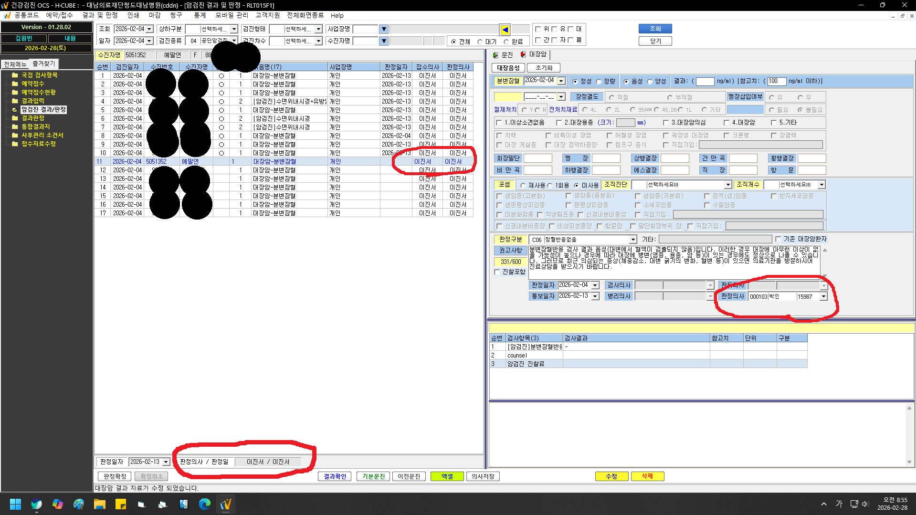The image size is (916, 515).
Task: Check the 1.이상소견없음 checkbox
Action: (x=499, y=123)
